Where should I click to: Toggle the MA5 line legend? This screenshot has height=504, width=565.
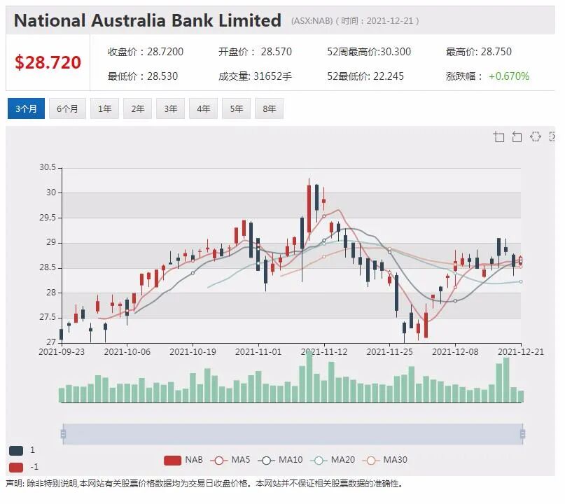(230, 460)
